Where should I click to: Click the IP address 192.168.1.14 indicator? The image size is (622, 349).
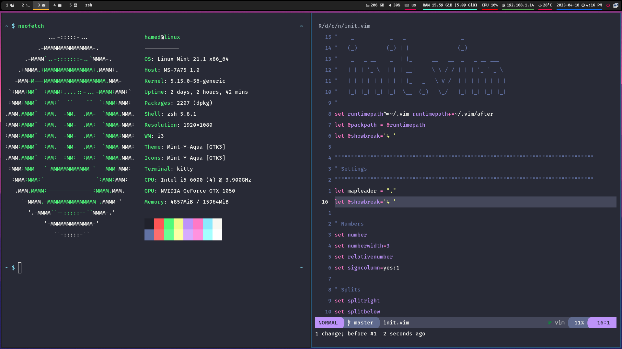518,5
